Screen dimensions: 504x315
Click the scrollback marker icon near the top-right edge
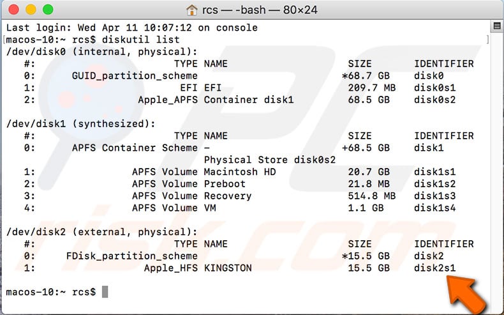click(496, 26)
